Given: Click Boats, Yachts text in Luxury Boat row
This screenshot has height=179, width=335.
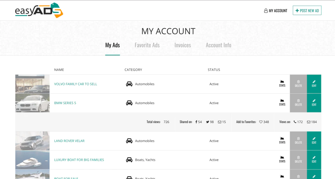Looking at the screenshot, I should point(145,160).
